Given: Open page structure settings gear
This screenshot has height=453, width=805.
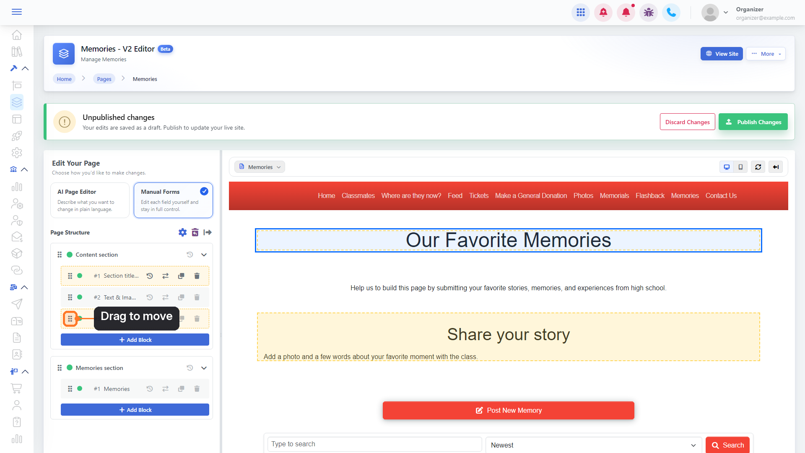Looking at the screenshot, I should tap(182, 232).
